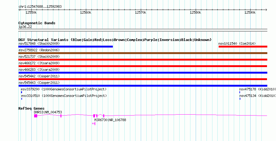Click the MIR6730 left-pointing arrow glyph
The height and width of the screenshot is (141, 276).
coord(94,124)
